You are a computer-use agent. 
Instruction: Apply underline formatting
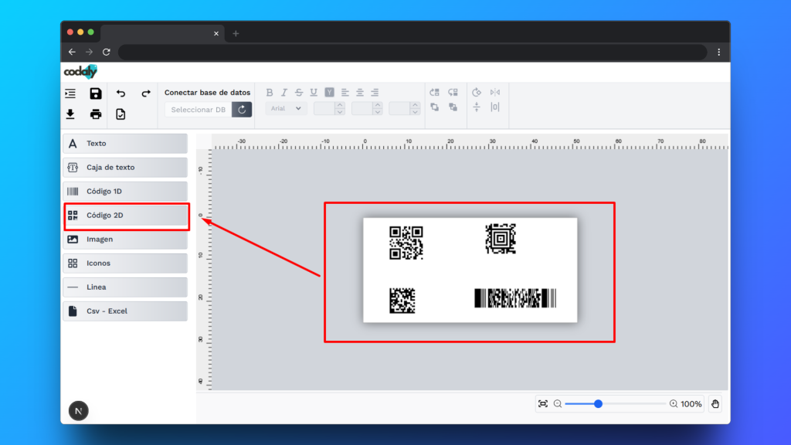tap(314, 93)
